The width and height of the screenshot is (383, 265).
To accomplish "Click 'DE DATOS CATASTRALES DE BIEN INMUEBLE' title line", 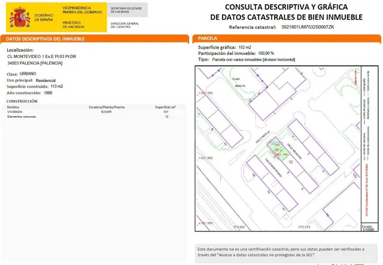I will coord(286,17).
